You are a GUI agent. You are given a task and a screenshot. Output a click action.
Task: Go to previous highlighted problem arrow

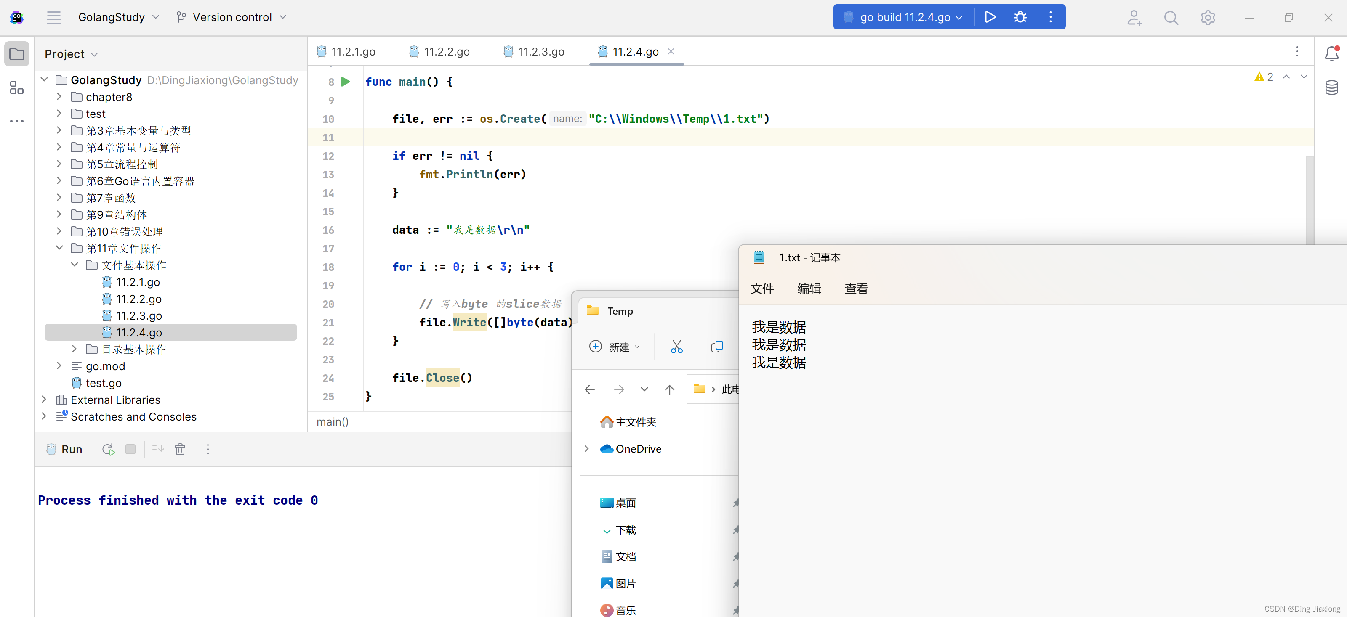(x=1286, y=77)
